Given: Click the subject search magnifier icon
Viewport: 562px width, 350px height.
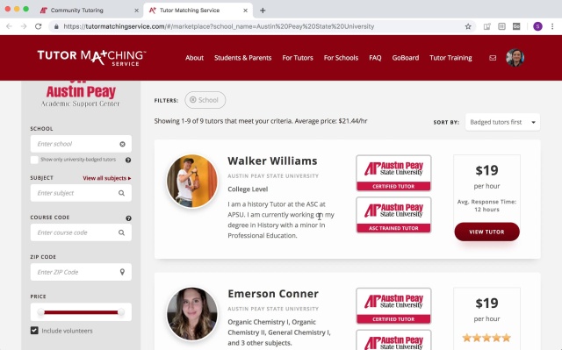Looking at the screenshot, I should click(122, 193).
